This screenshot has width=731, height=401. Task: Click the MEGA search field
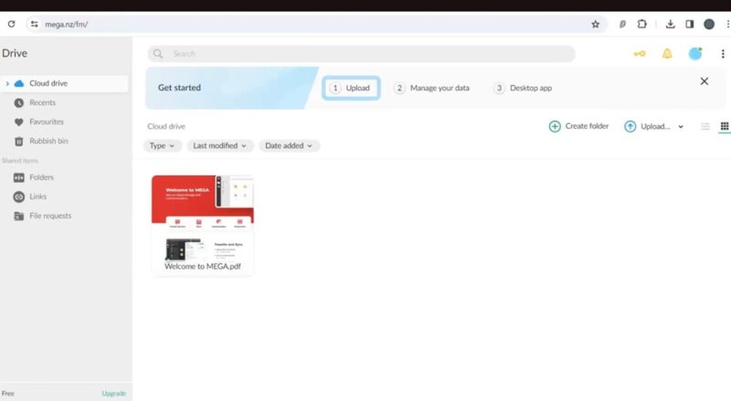click(x=361, y=54)
